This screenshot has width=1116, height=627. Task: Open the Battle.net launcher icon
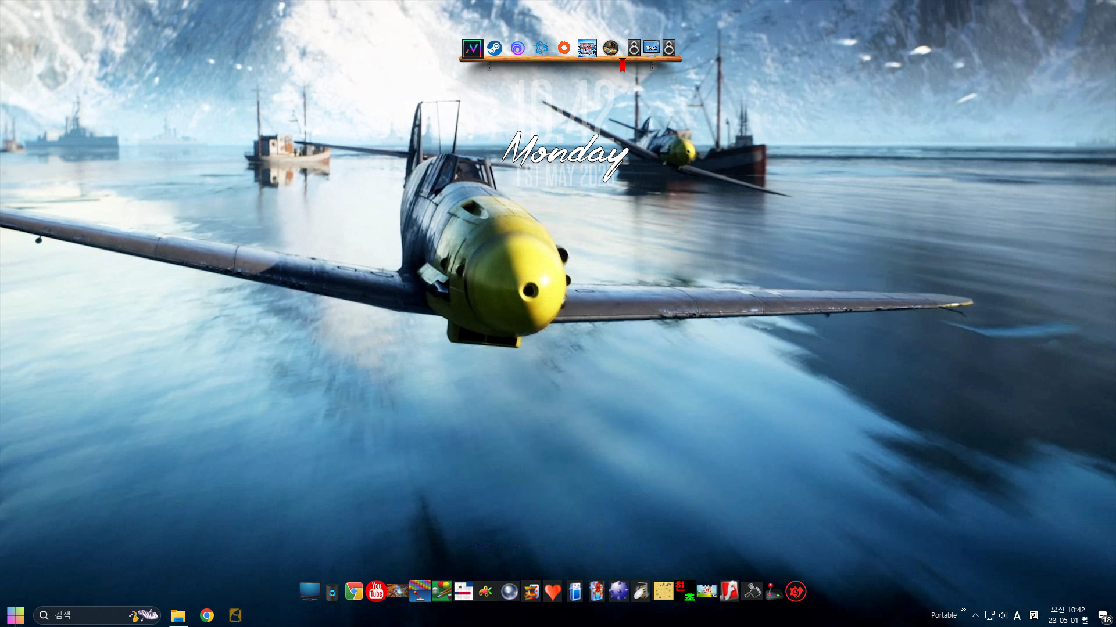pos(541,48)
